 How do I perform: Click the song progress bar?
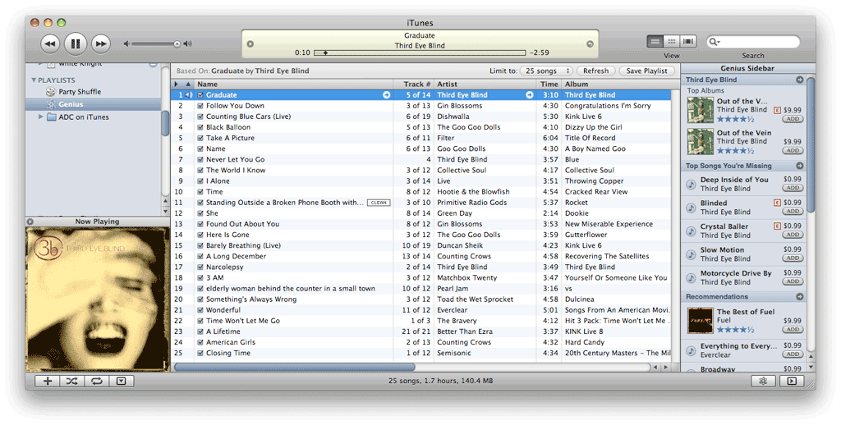click(x=420, y=53)
